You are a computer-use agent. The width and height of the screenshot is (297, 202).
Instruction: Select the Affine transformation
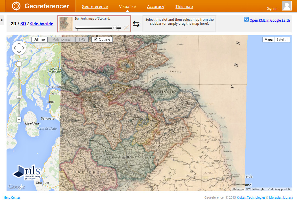tap(39, 39)
